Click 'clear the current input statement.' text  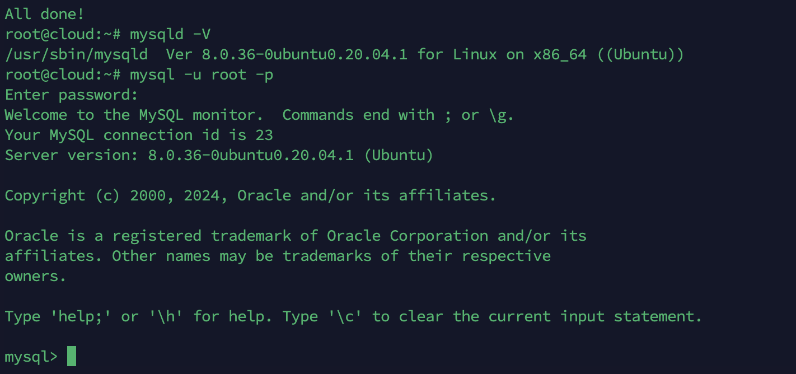(x=551, y=316)
